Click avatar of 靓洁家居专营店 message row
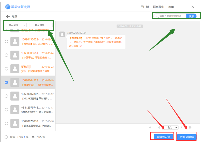 click(15, 123)
